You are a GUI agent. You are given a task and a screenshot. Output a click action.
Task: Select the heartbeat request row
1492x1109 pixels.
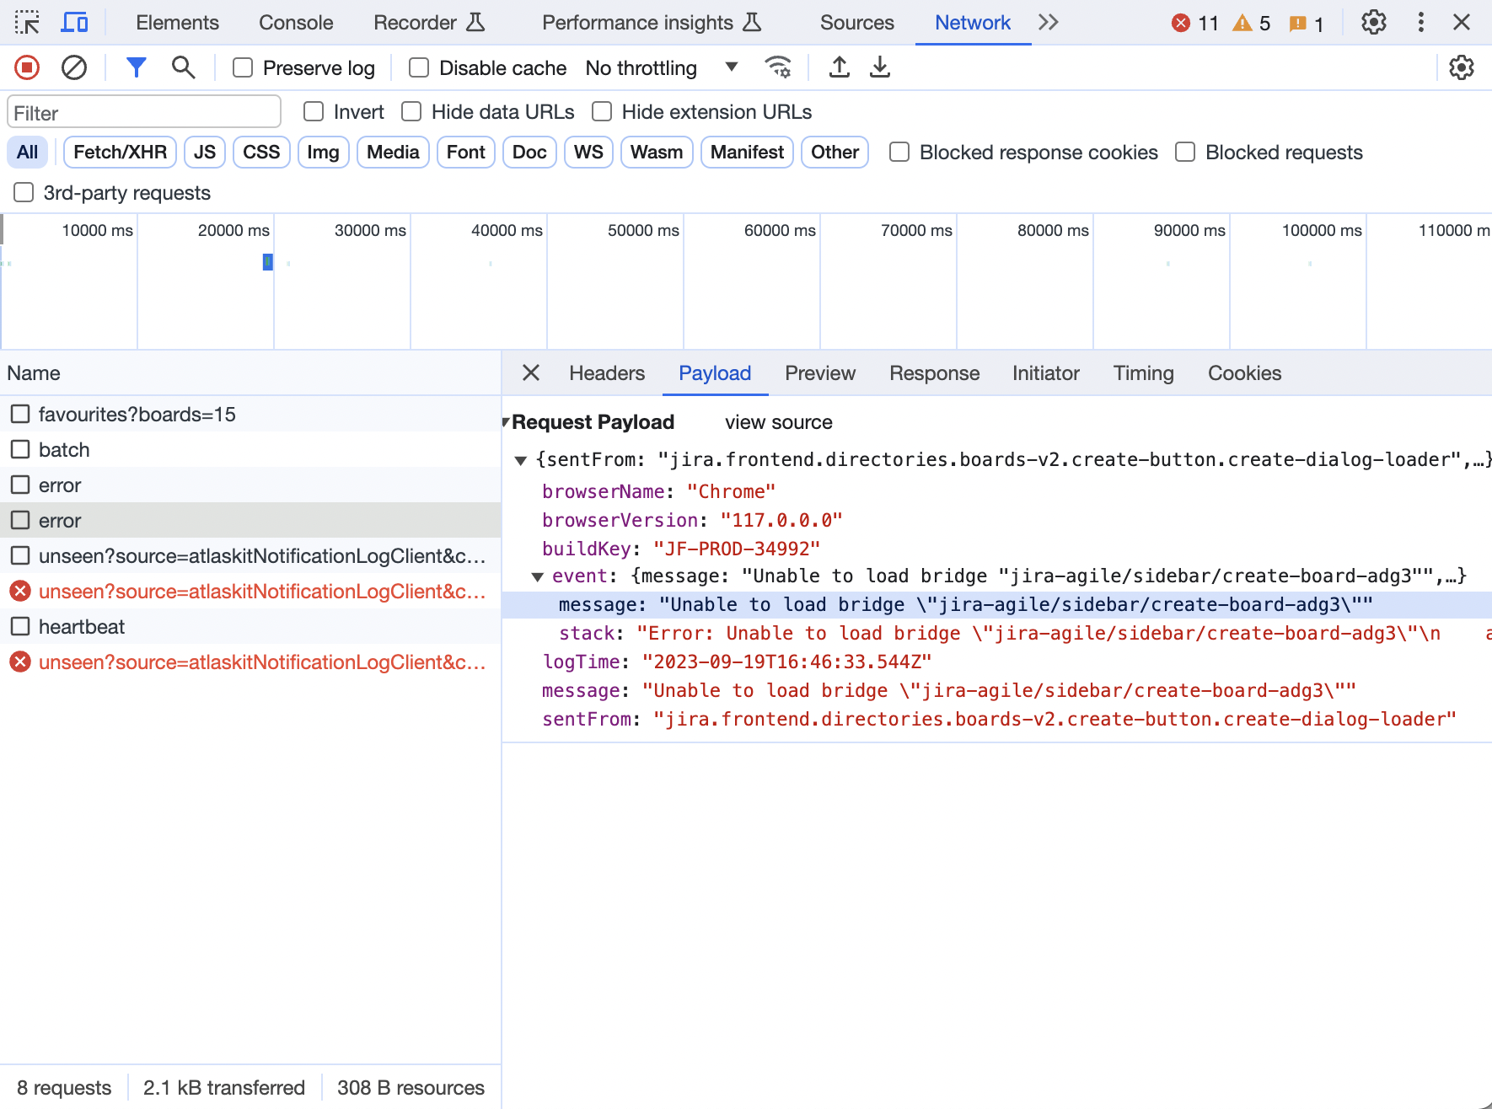tap(250, 627)
